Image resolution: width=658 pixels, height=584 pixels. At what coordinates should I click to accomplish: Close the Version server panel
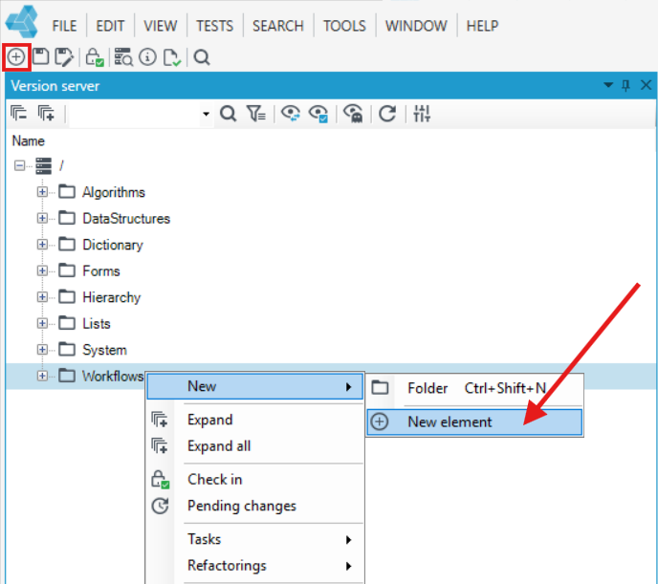(x=646, y=85)
